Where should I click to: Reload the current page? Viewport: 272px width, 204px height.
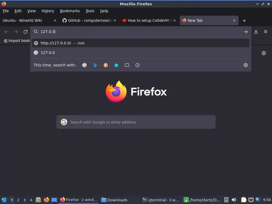25,32
